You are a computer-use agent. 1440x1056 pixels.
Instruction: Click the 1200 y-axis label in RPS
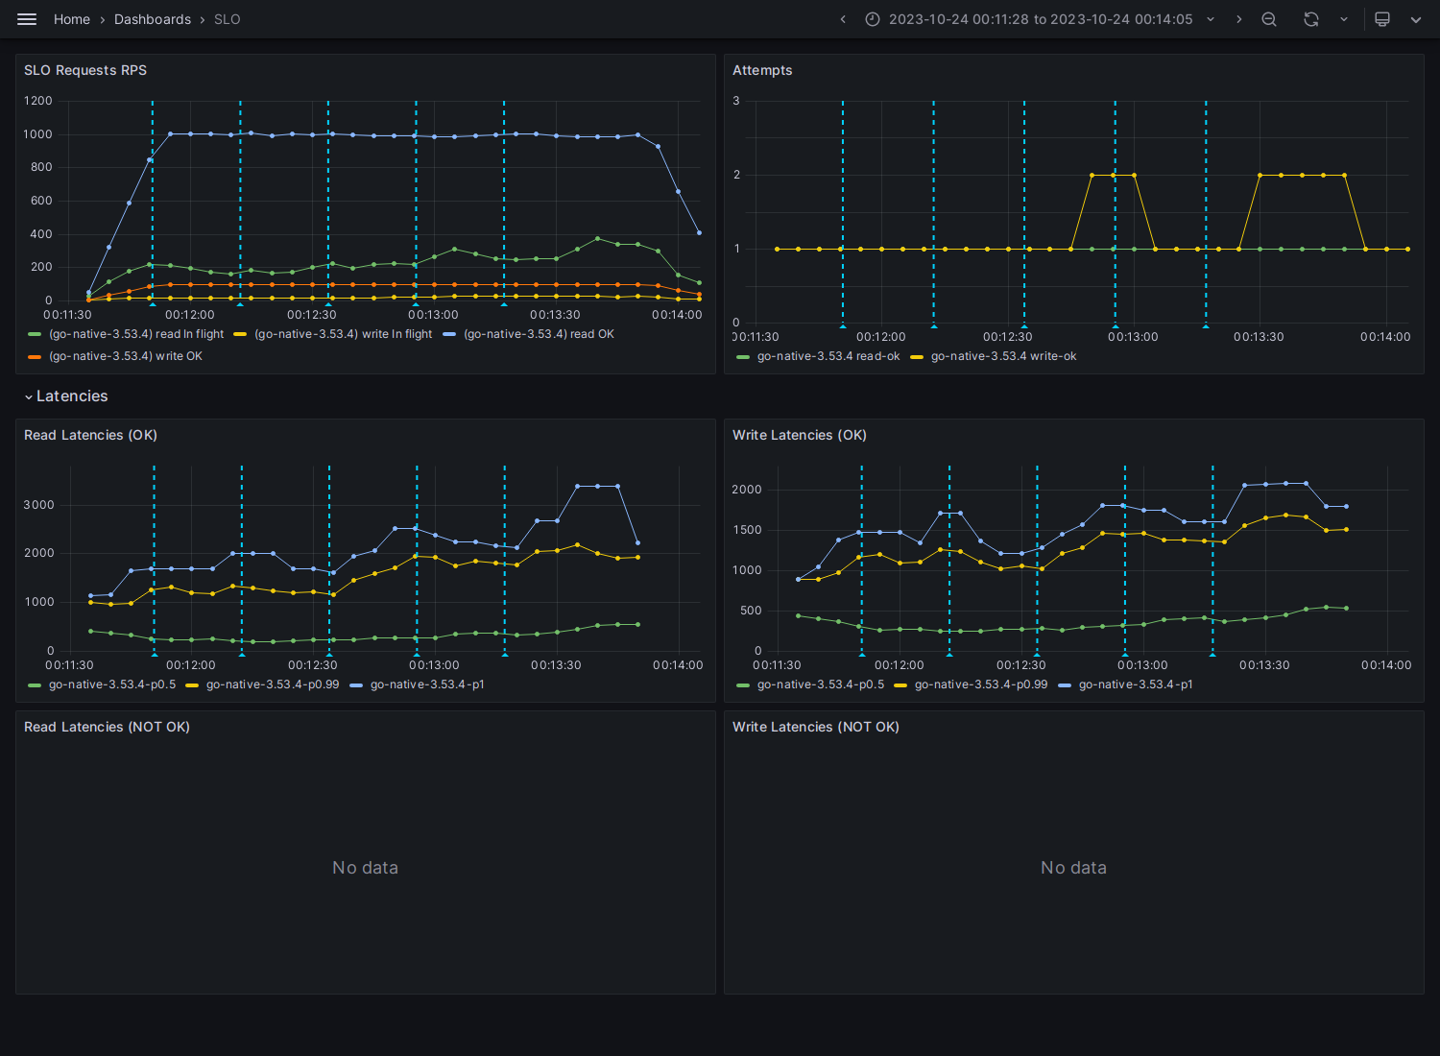[38, 101]
